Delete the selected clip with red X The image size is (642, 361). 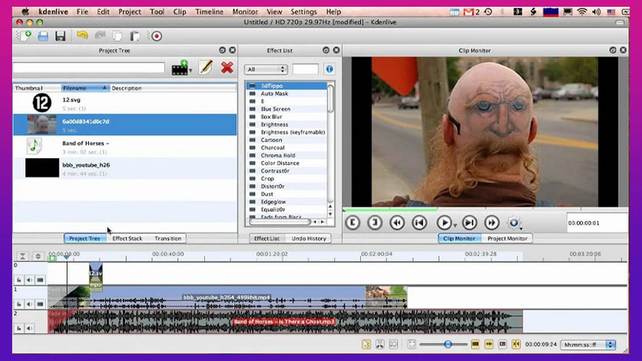[x=227, y=68]
